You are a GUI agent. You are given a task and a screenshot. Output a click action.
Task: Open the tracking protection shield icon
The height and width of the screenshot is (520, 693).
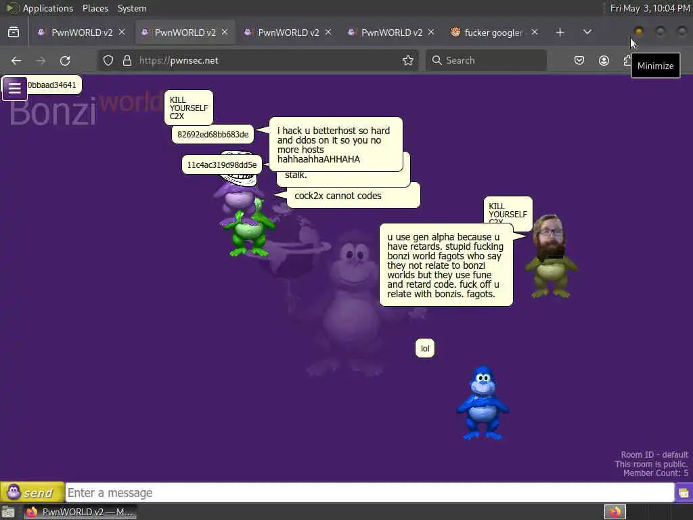point(108,60)
